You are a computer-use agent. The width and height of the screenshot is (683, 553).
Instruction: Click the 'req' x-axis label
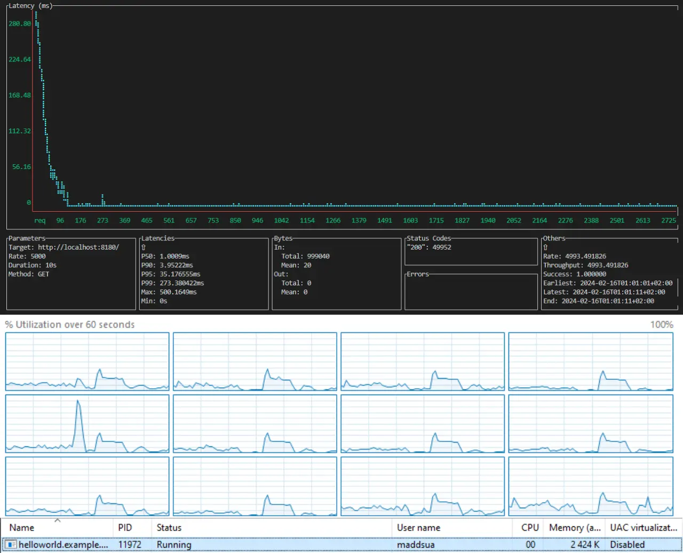click(40, 220)
